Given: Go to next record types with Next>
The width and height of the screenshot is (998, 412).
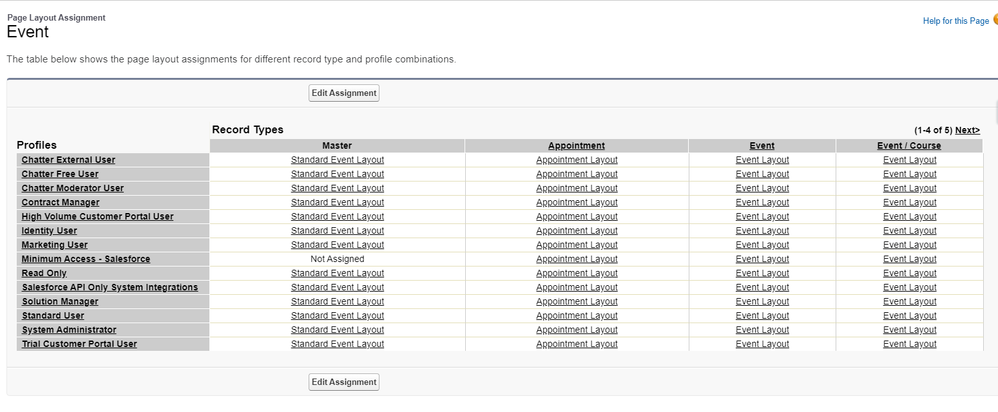Looking at the screenshot, I should tap(967, 130).
